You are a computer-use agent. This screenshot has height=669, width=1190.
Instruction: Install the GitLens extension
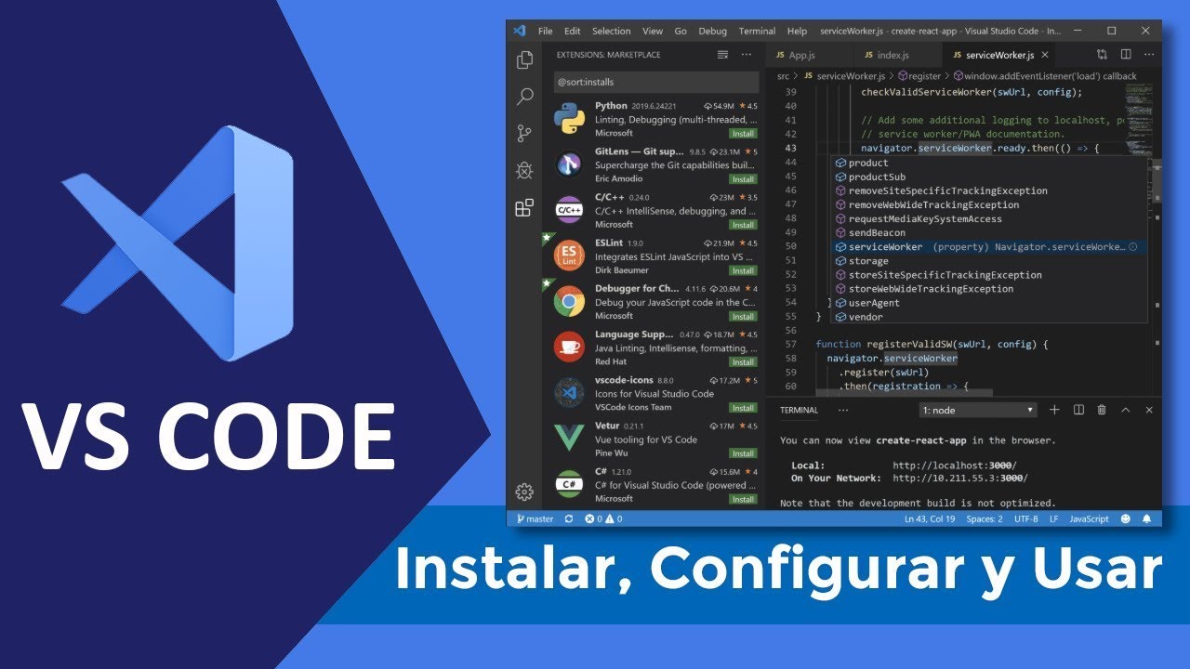coord(742,179)
